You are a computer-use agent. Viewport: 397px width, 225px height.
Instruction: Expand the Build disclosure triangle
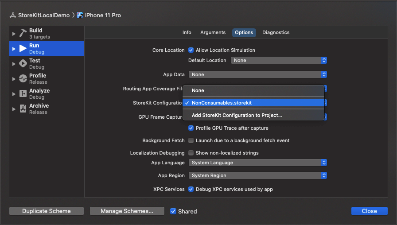14,34
